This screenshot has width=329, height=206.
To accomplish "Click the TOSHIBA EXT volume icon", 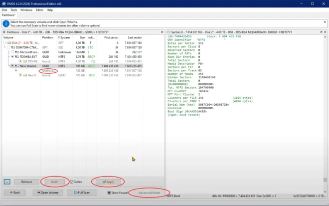I will coord(17,57).
